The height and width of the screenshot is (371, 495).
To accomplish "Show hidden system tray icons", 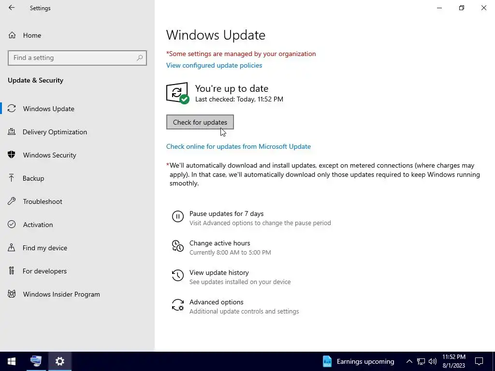I will pyautogui.click(x=409, y=361).
